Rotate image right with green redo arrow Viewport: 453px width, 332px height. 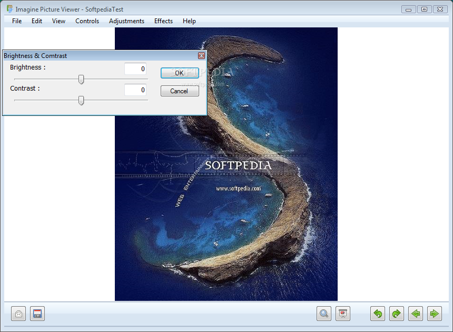click(397, 314)
